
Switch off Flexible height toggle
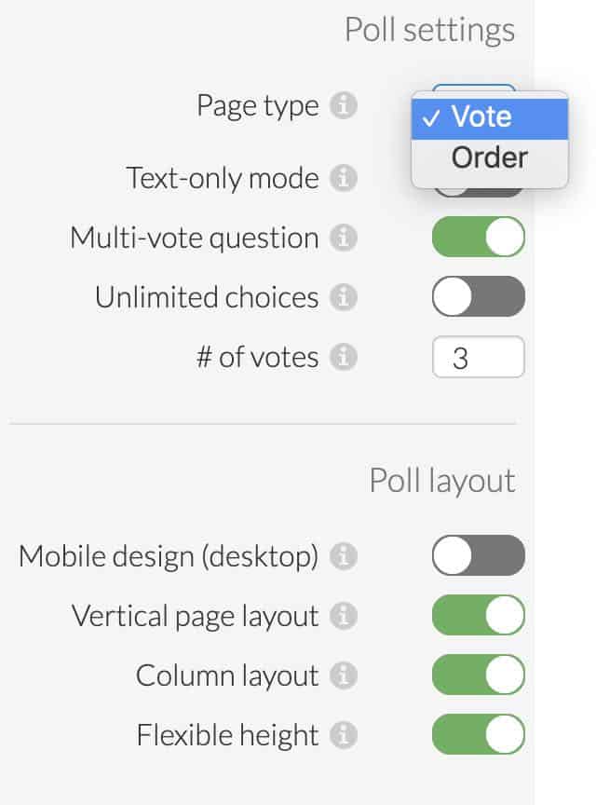click(x=479, y=733)
